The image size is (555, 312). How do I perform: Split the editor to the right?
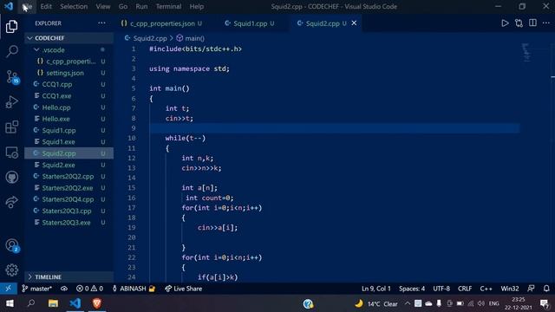pyautogui.click(x=532, y=23)
